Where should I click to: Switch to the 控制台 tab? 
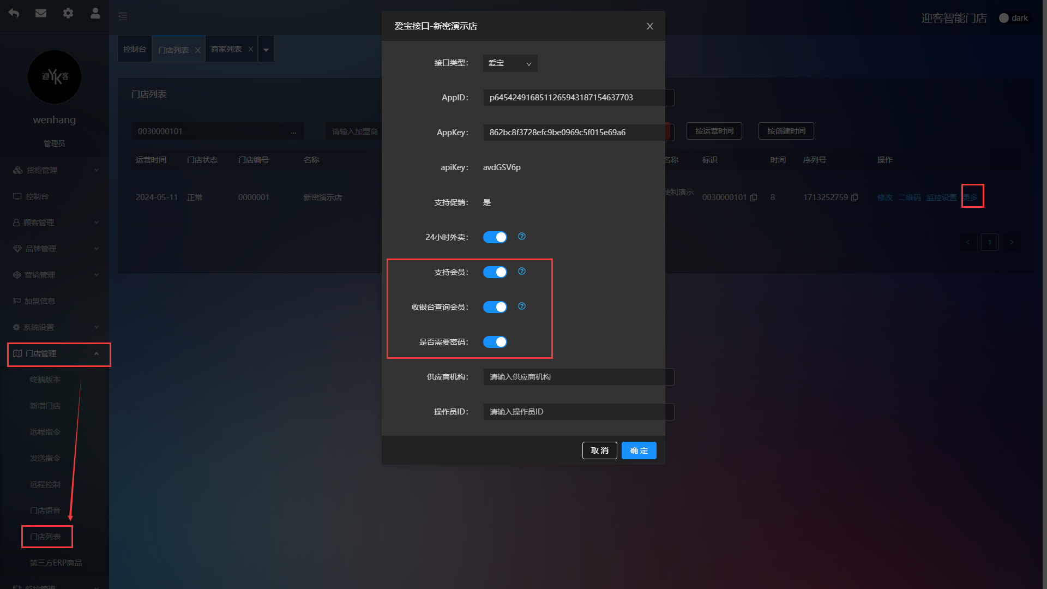click(135, 49)
